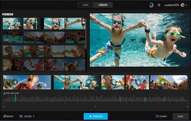Image resolution: width=191 pixels, height=121 pixels.
Task: Click the music note icon next to FEEL THE LOVE
Action: (4, 93)
